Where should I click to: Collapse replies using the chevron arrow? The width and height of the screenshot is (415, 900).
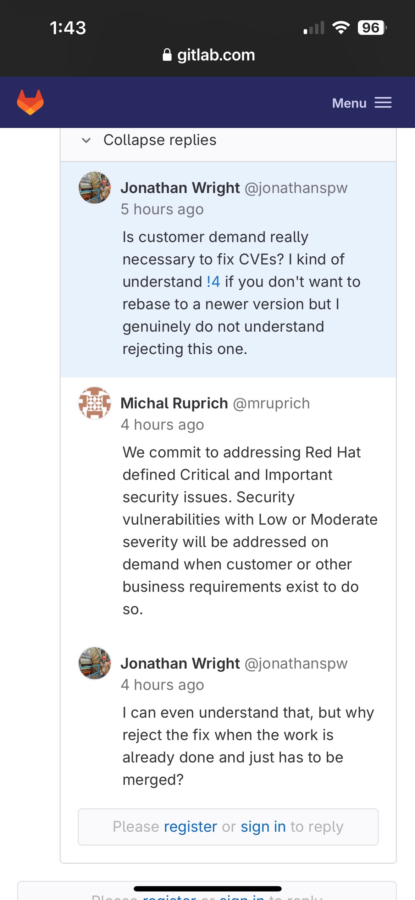click(86, 140)
